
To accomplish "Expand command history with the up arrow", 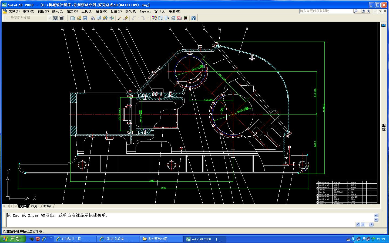I will pos(376,215).
